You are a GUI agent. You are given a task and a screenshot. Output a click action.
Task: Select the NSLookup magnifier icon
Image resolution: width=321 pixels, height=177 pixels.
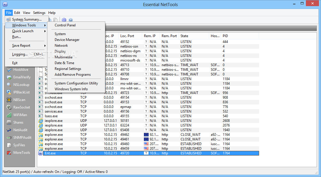9,85
